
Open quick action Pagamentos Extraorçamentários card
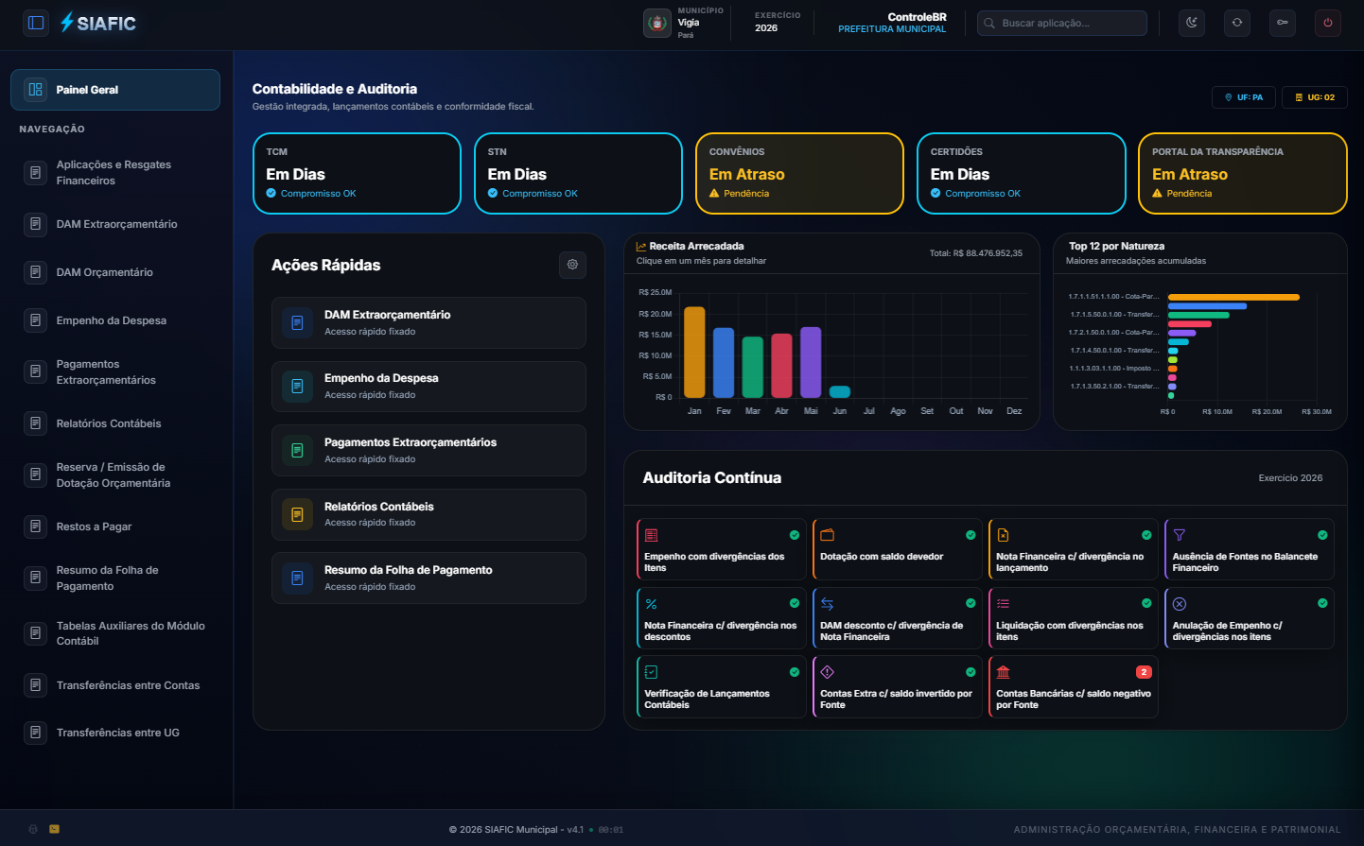(428, 451)
